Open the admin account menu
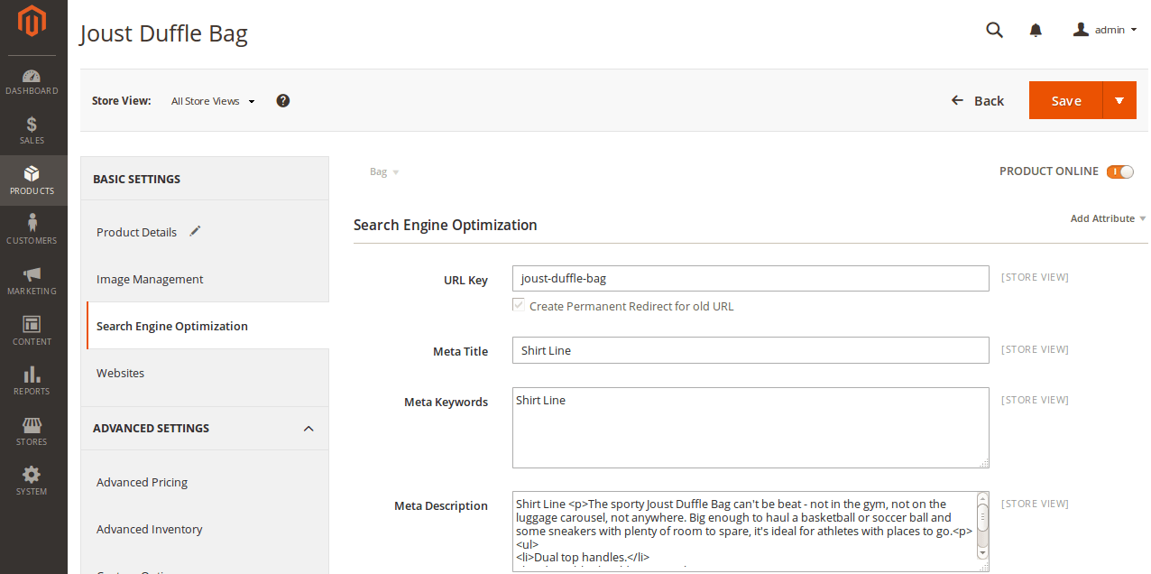The height and width of the screenshot is (574, 1151). click(1104, 30)
